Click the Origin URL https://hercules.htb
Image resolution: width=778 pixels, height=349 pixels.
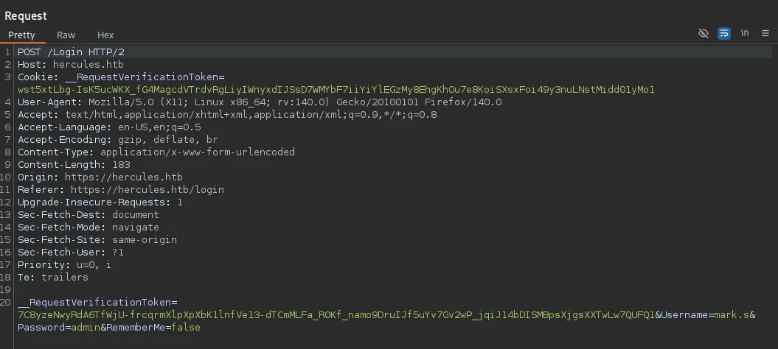point(123,177)
